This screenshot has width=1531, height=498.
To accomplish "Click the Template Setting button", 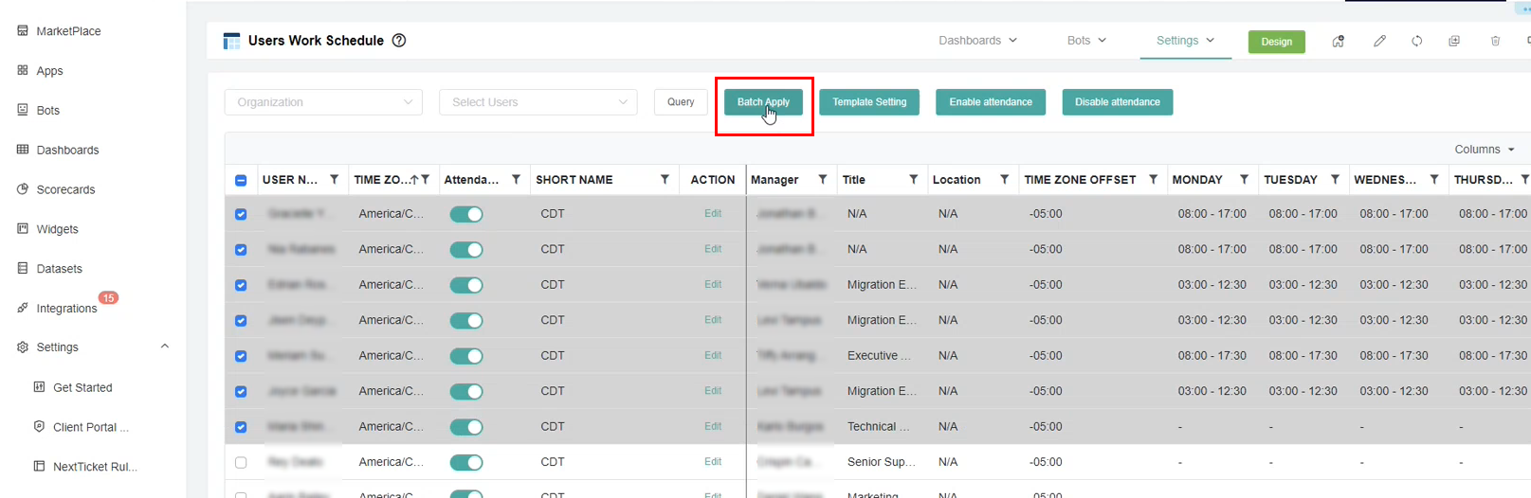I will pyautogui.click(x=869, y=102).
